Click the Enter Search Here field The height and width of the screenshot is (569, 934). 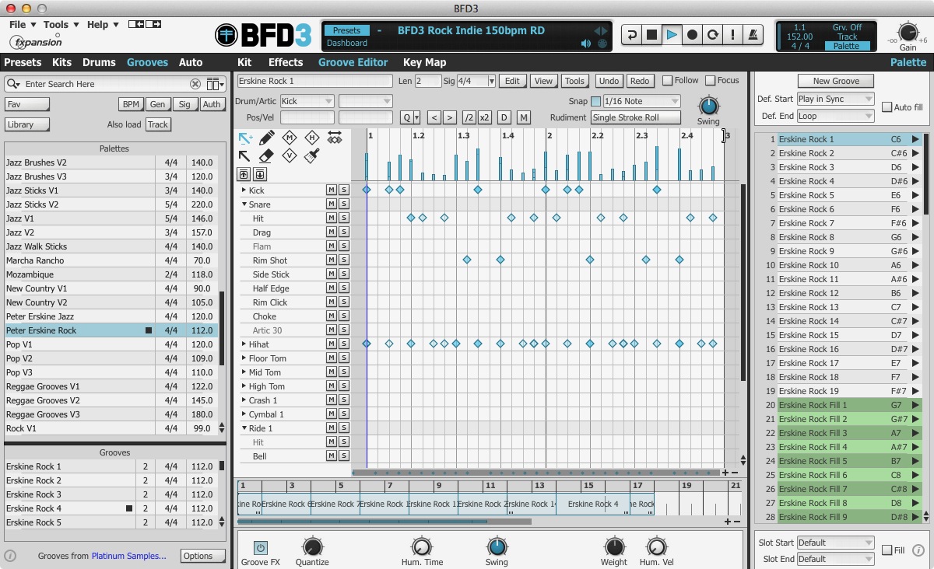coord(107,84)
